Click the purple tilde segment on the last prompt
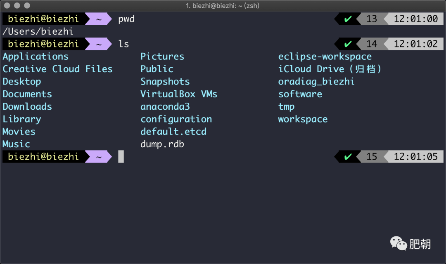The image size is (446, 264). coord(98,157)
